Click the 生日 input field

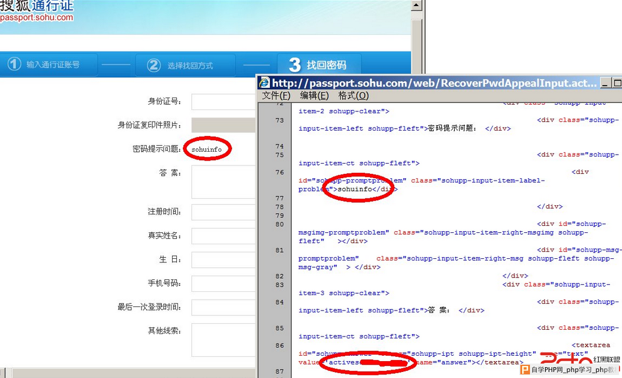(224, 259)
